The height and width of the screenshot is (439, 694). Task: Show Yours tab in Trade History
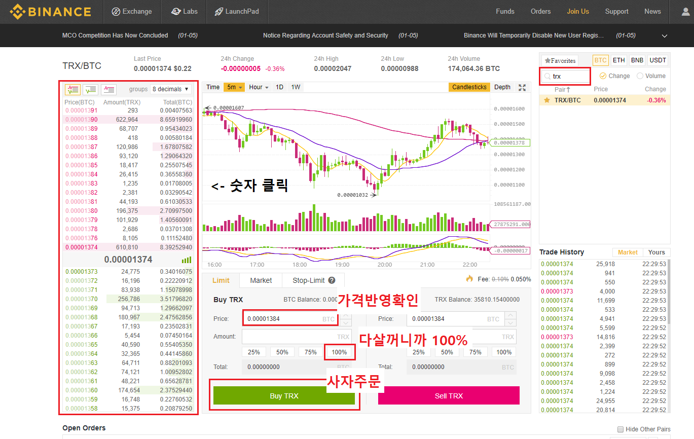pyautogui.click(x=656, y=252)
